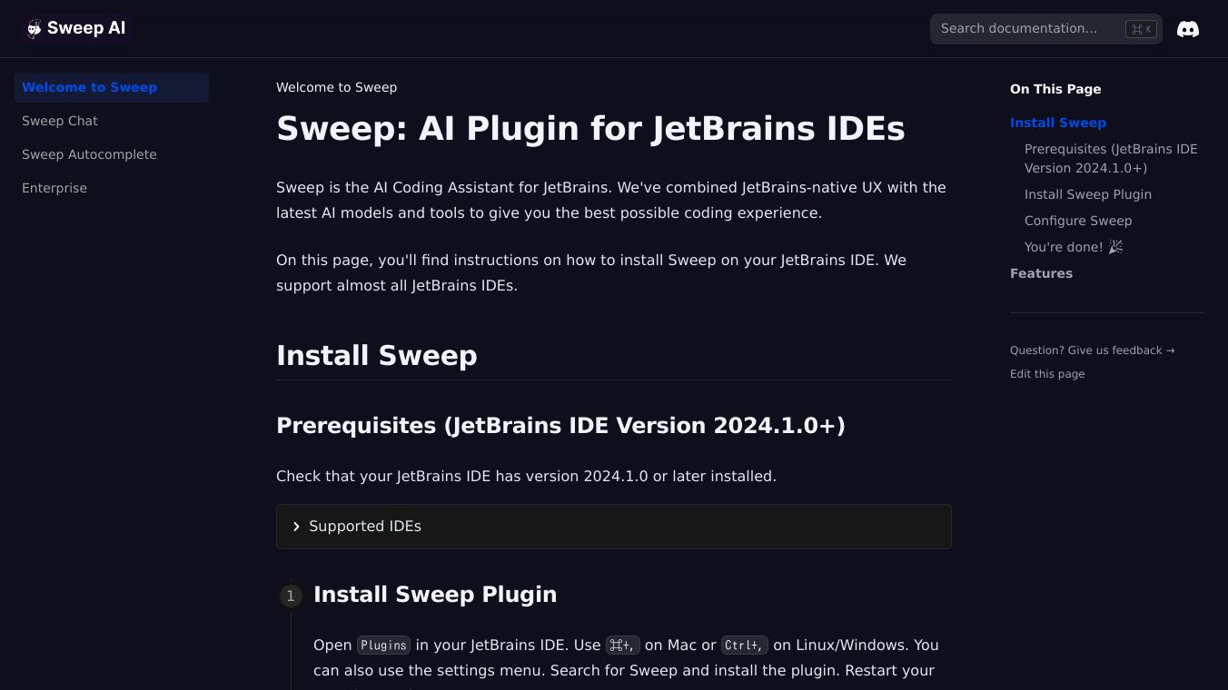Expand the Supported IDEs section
1228x690 pixels.
tap(365, 527)
